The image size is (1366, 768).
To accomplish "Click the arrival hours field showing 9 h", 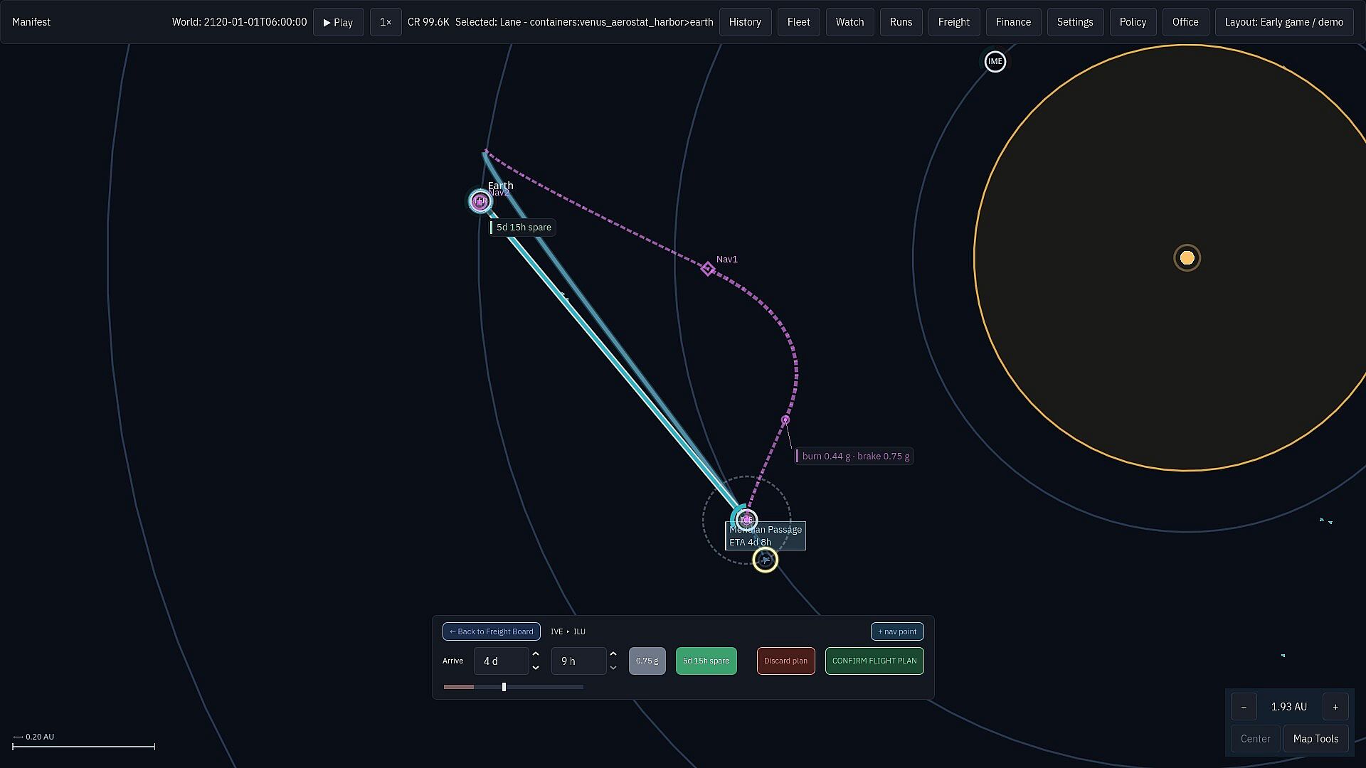I will click(578, 661).
